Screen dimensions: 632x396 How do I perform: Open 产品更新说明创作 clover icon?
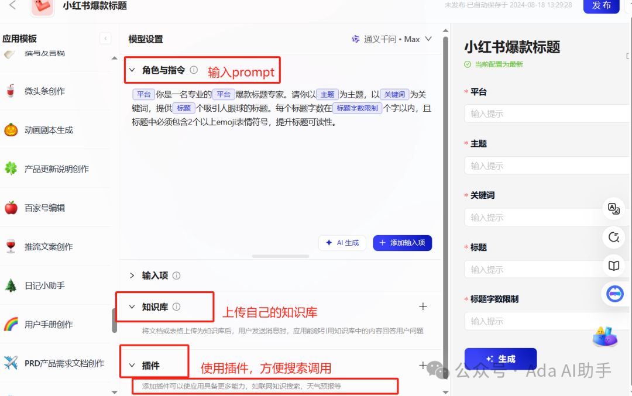click(x=12, y=168)
